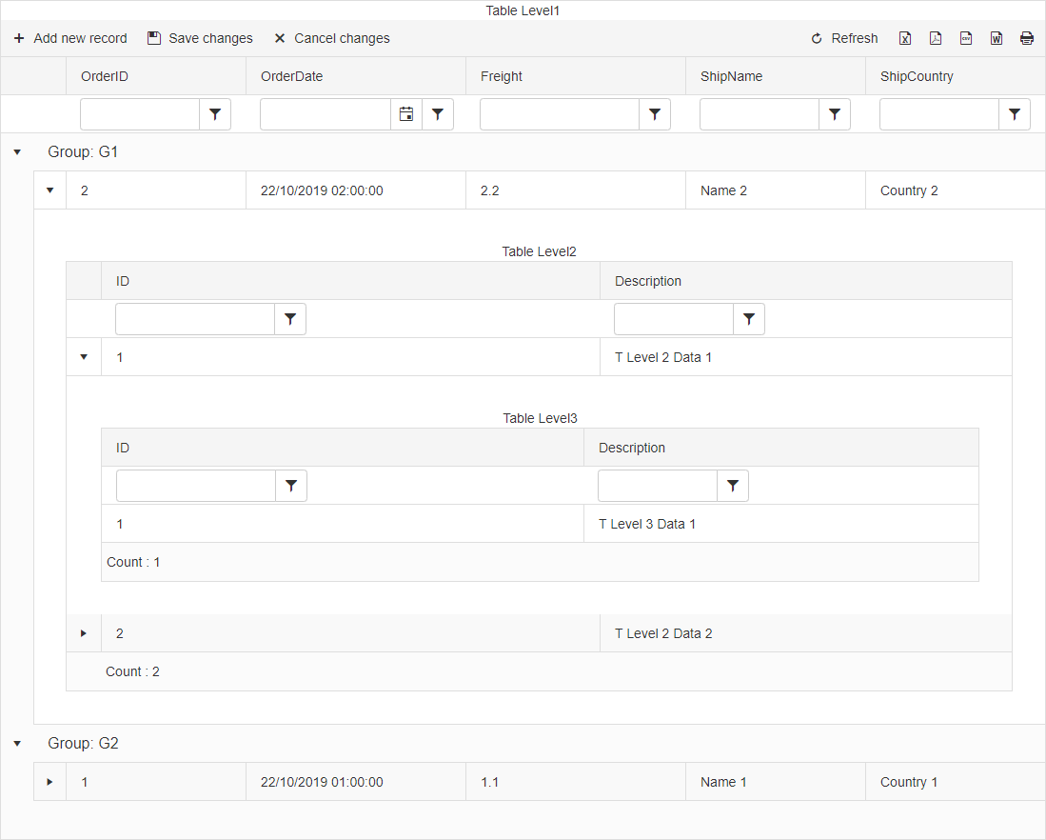
Task: Export the grid to Word
Action: click(997, 38)
